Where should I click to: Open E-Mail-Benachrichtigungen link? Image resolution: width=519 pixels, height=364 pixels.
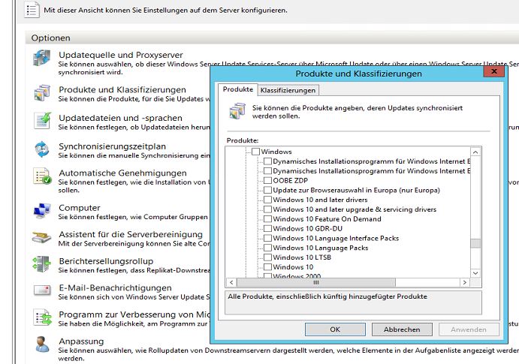pos(115,287)
